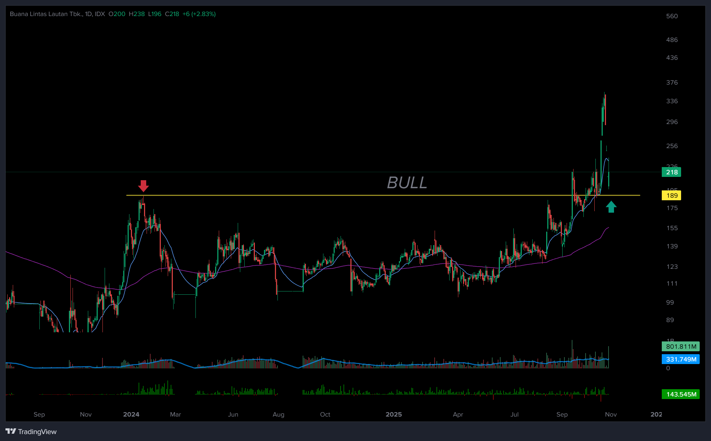Image resolution: width=711 pixels, height=441 pixels.
Task: Click the yellow 189 price level label
Action: pos(671,196)
